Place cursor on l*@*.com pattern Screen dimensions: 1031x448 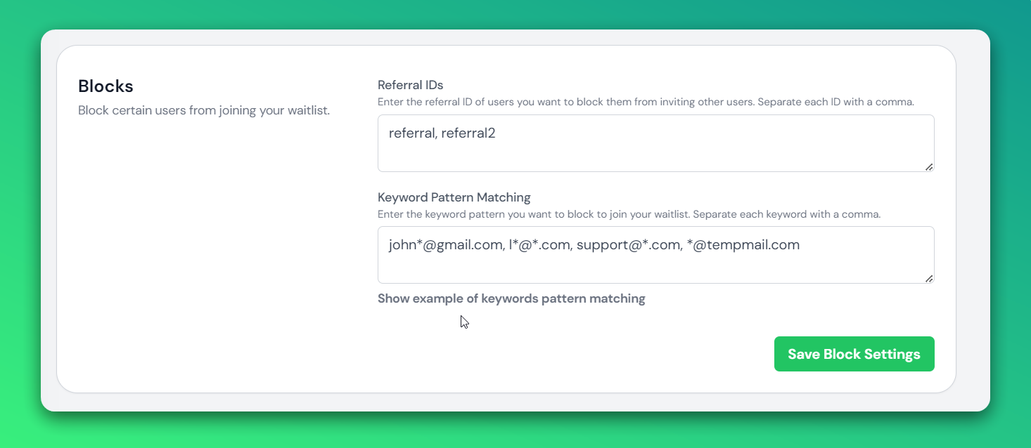pyautogui.click(x=539, y=245)
